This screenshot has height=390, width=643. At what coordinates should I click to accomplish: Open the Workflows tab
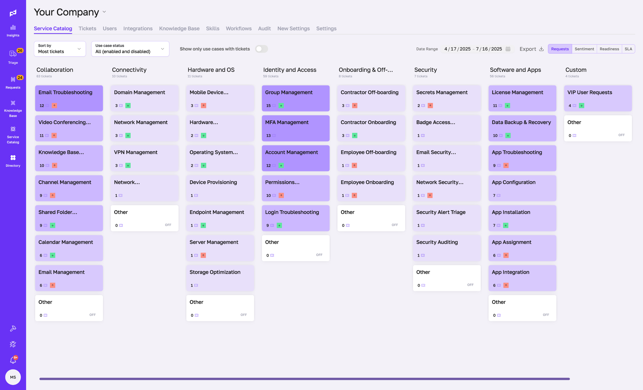tap(239, 28)
